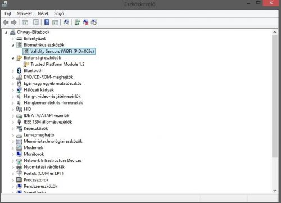Expand the Bluetooth category arrow
Screen dimensions: 281x203
point(13,71)
